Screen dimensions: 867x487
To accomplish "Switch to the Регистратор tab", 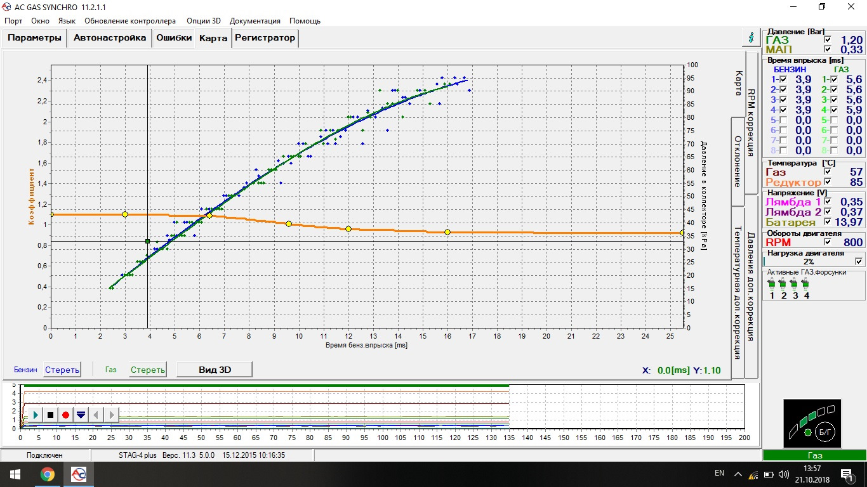I will [x=265, y=38].
